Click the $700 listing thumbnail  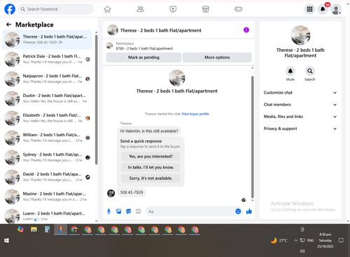(109, 45)
